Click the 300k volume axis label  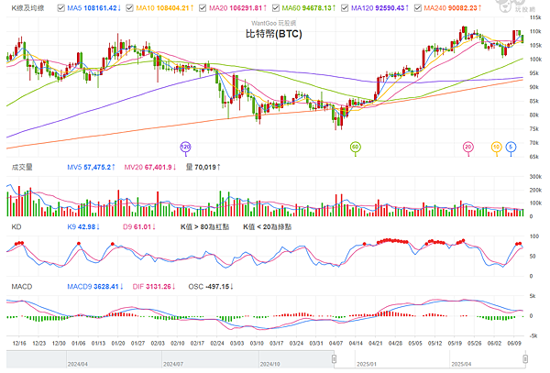535,176
